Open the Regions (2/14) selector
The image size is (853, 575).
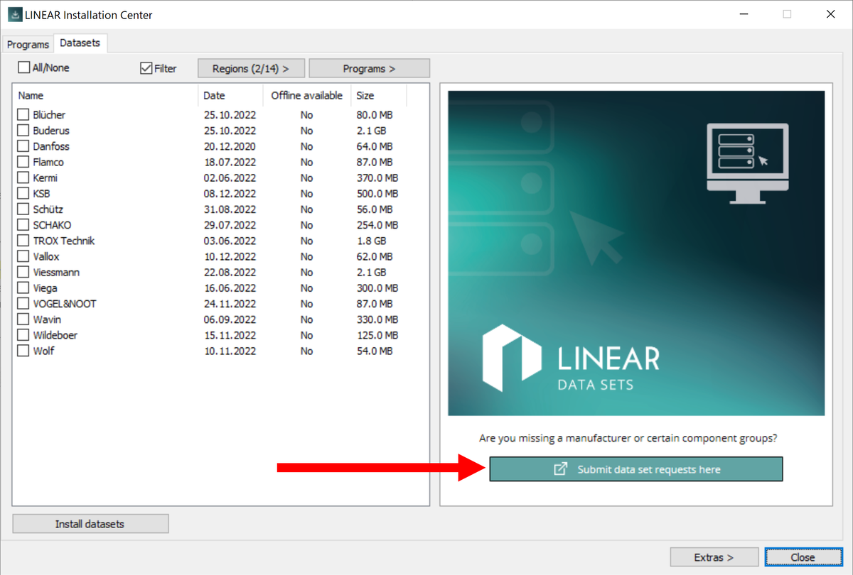click(x=251, y=67)
